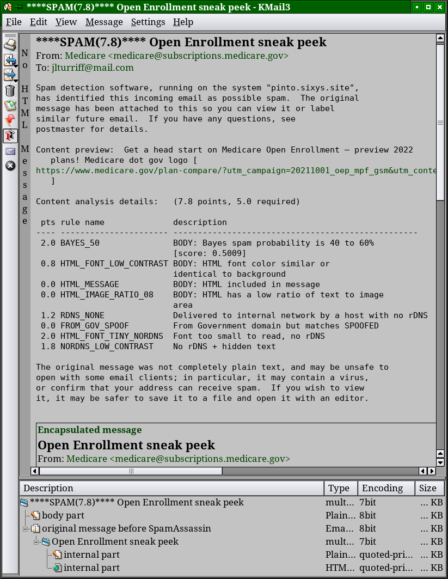Click the 'Encapsulated message' heading
The width and height of the screenshot is (448, 579).
(90, 430)
